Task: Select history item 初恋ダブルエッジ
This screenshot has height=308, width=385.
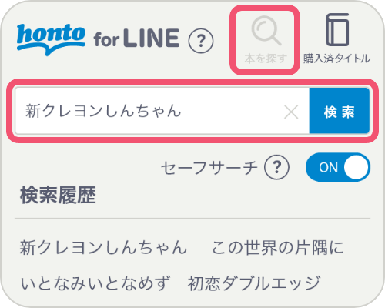Action: pos(254,283)
